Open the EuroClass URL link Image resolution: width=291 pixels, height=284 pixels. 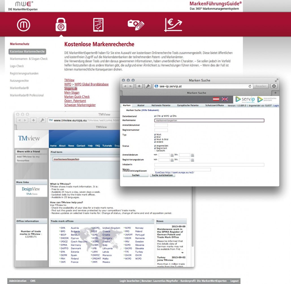(175, 172)
